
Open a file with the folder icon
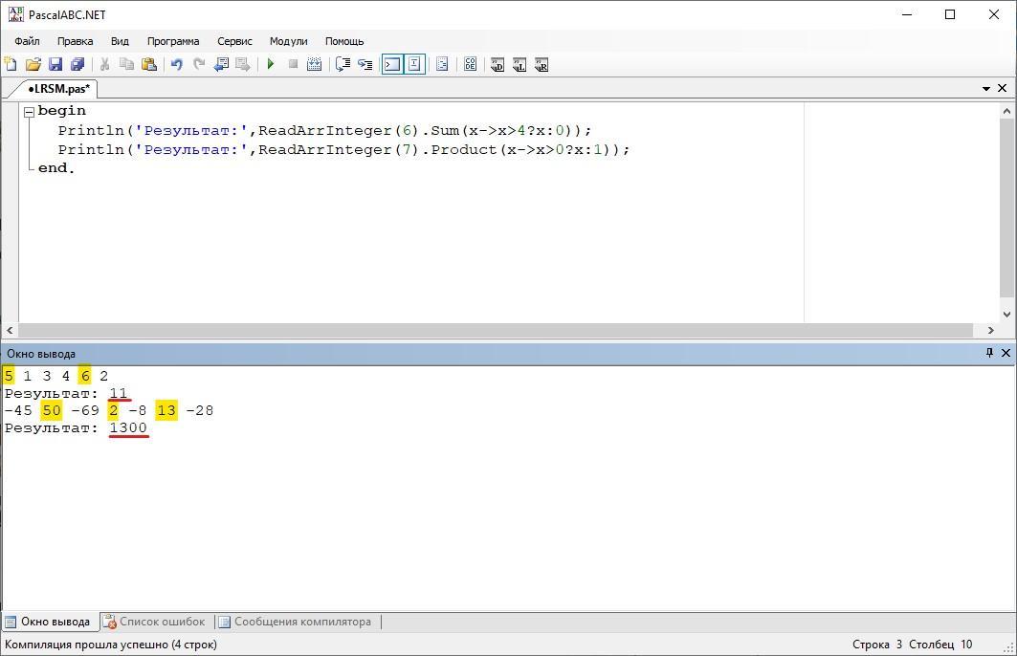[33, 64]
